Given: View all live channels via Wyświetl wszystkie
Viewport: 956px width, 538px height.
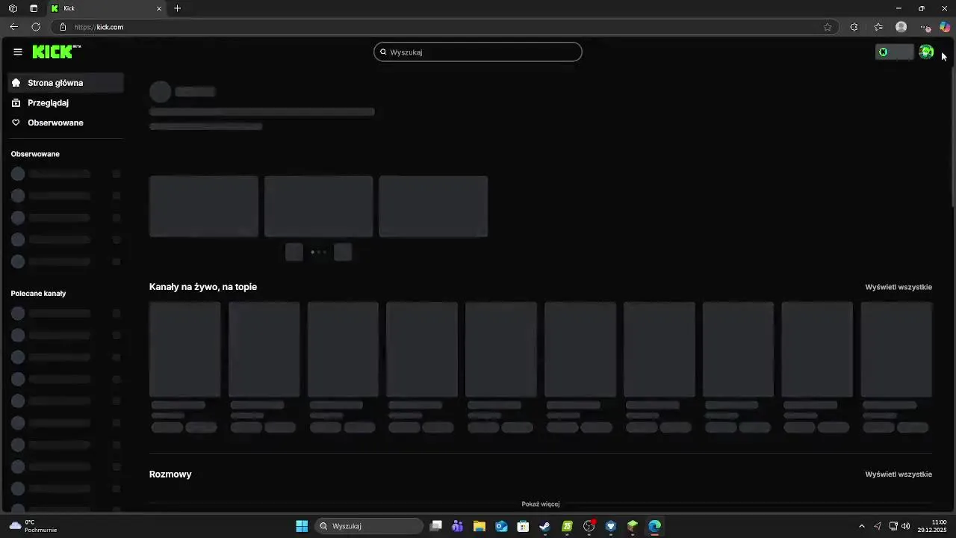Looking at the screenshot, I should (x=898, y=287).
